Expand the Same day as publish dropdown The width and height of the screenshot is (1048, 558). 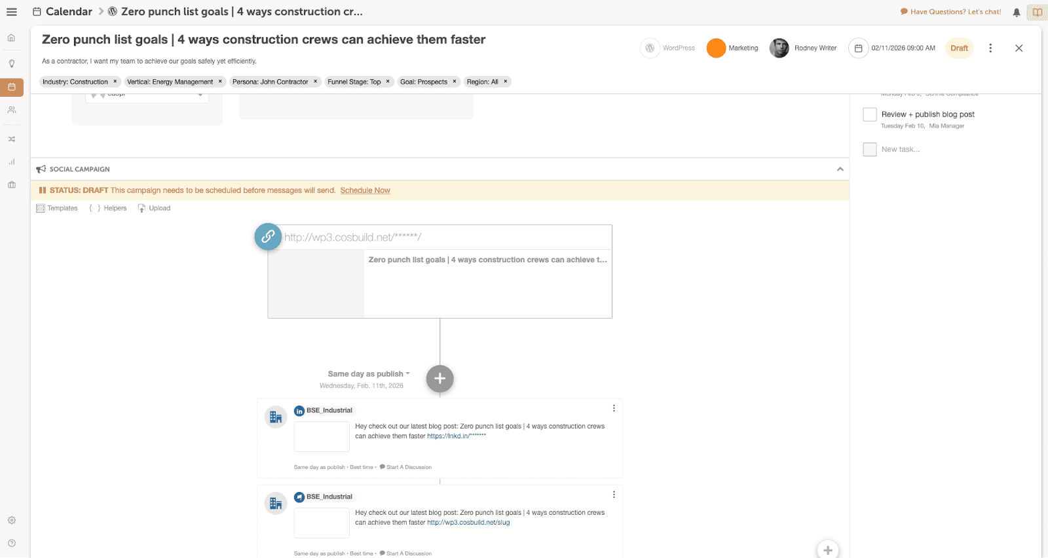369,374
